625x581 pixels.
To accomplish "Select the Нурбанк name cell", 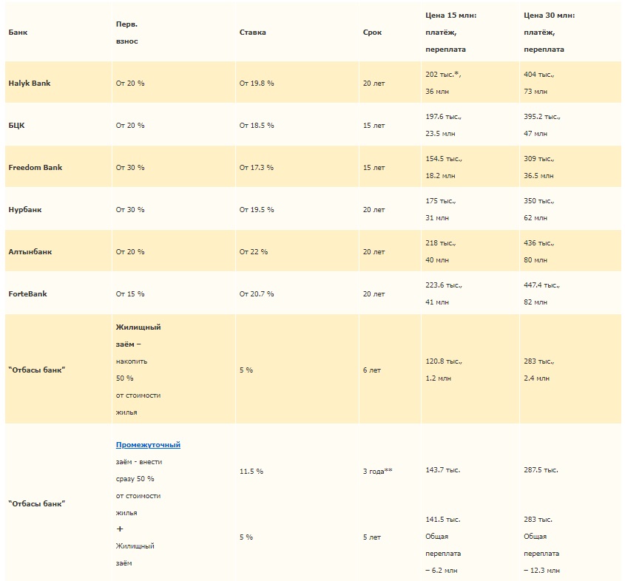I will [25, 210].
